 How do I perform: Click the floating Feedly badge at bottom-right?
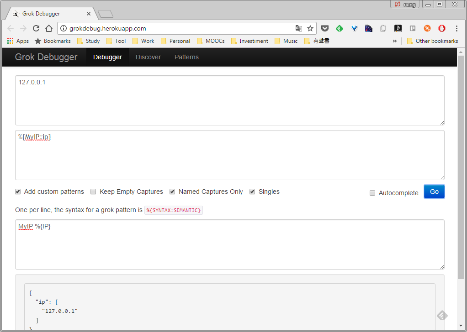pyautogui.click(x=442, y=315)
